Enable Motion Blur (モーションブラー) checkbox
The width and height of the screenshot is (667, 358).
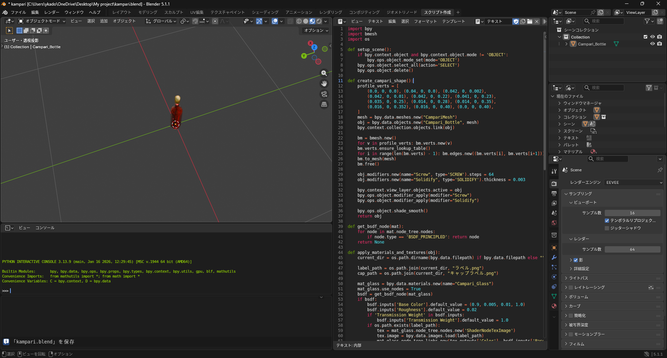571,334
